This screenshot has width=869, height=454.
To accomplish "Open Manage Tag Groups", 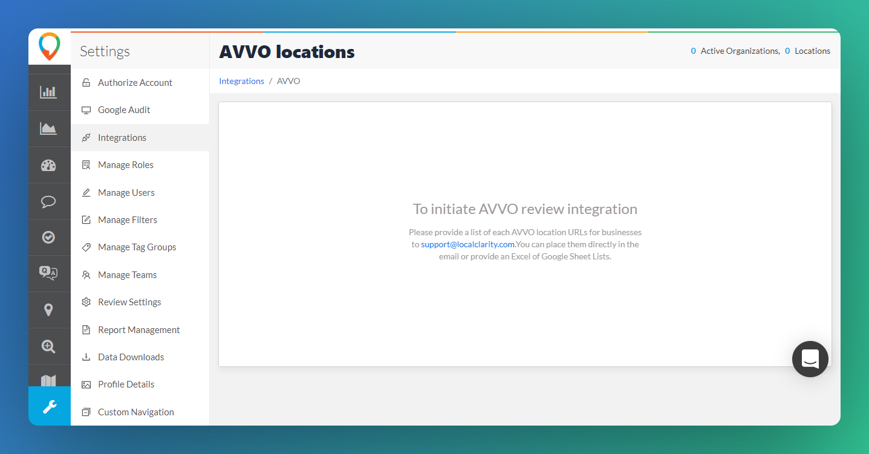I will [137, 247].
